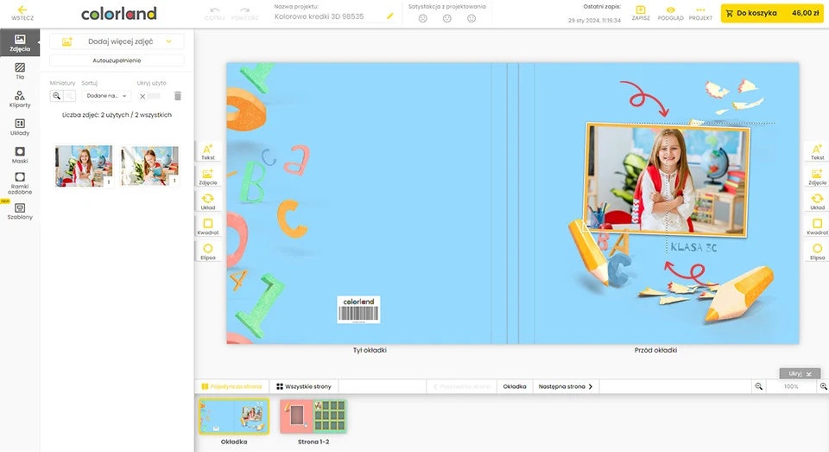Open the Sortuj dropdown
This screenshot has width=829, height=452.
pyautogui.click(x=106, y=96)
